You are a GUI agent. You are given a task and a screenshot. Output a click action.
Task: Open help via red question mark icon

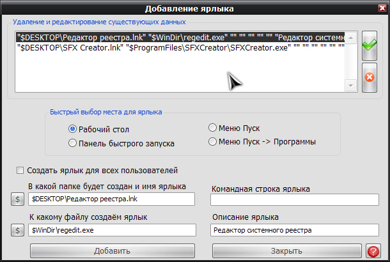tap(373, 250)
